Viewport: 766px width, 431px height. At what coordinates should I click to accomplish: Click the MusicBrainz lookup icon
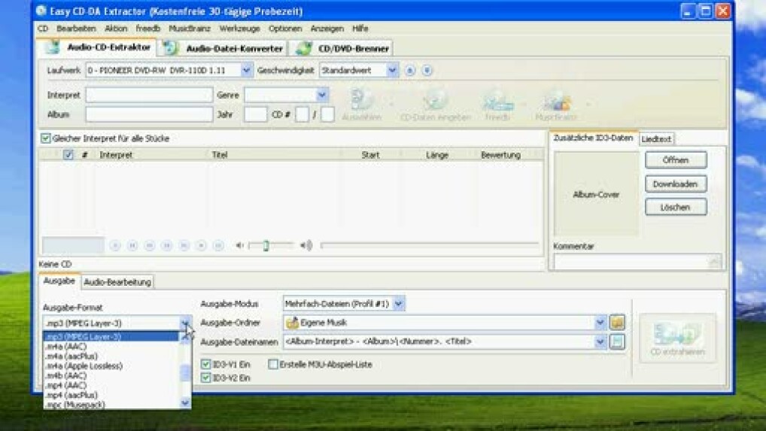point(556,102)
